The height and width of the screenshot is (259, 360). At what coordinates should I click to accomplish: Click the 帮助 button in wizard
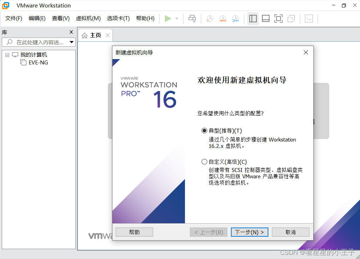pos(134,232)
